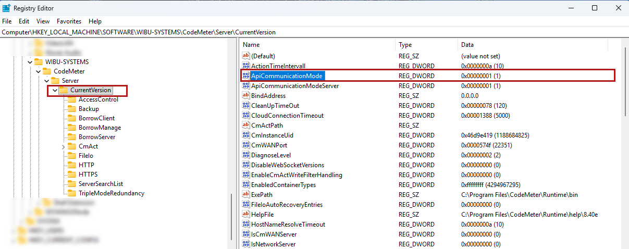Select the TripleModeRedundancy folder icon
Image resolution: width=629 pixels, height=249 pixels.
[72, 193]
